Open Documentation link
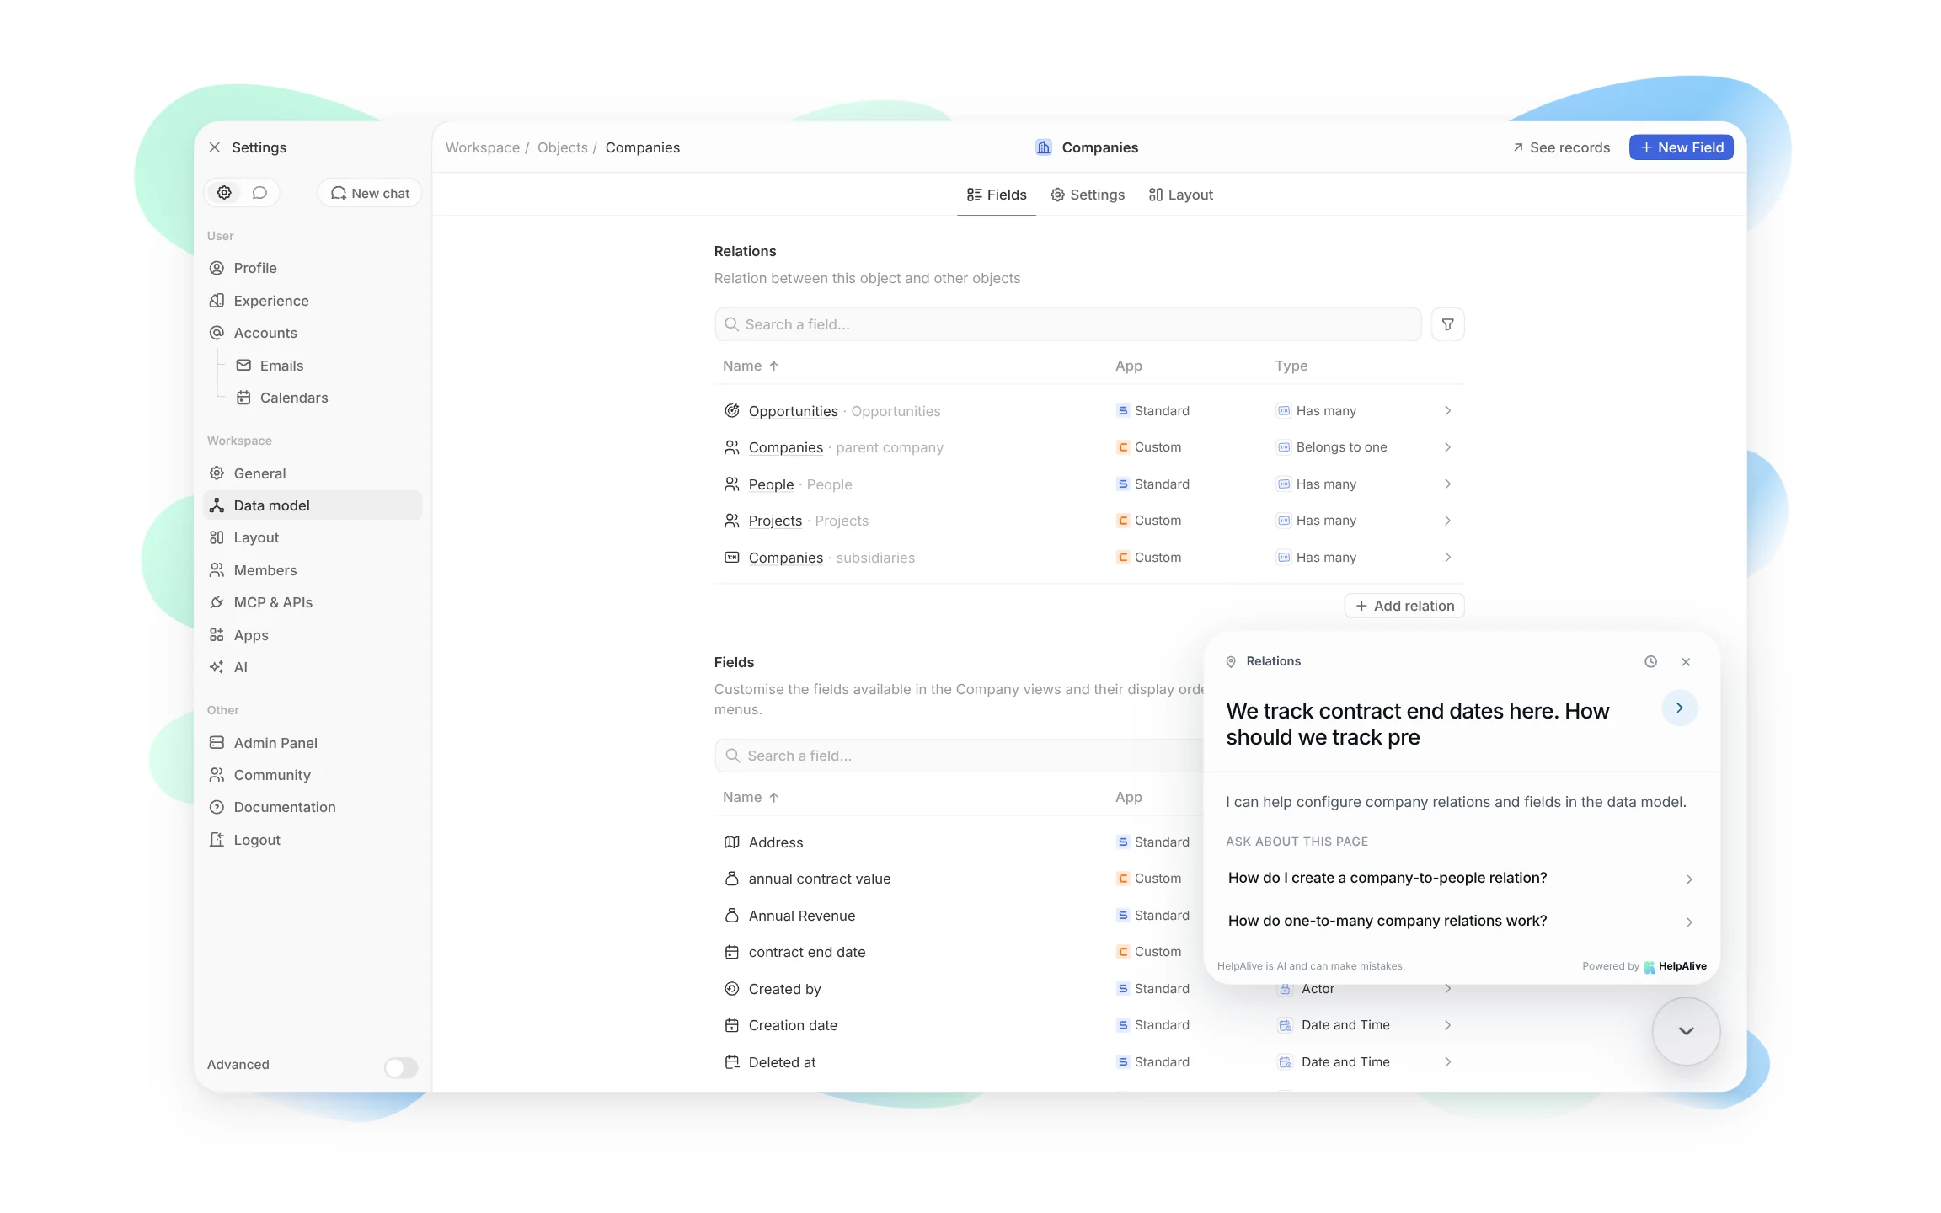This screenshot has height=1213, width=1941. 313,807
